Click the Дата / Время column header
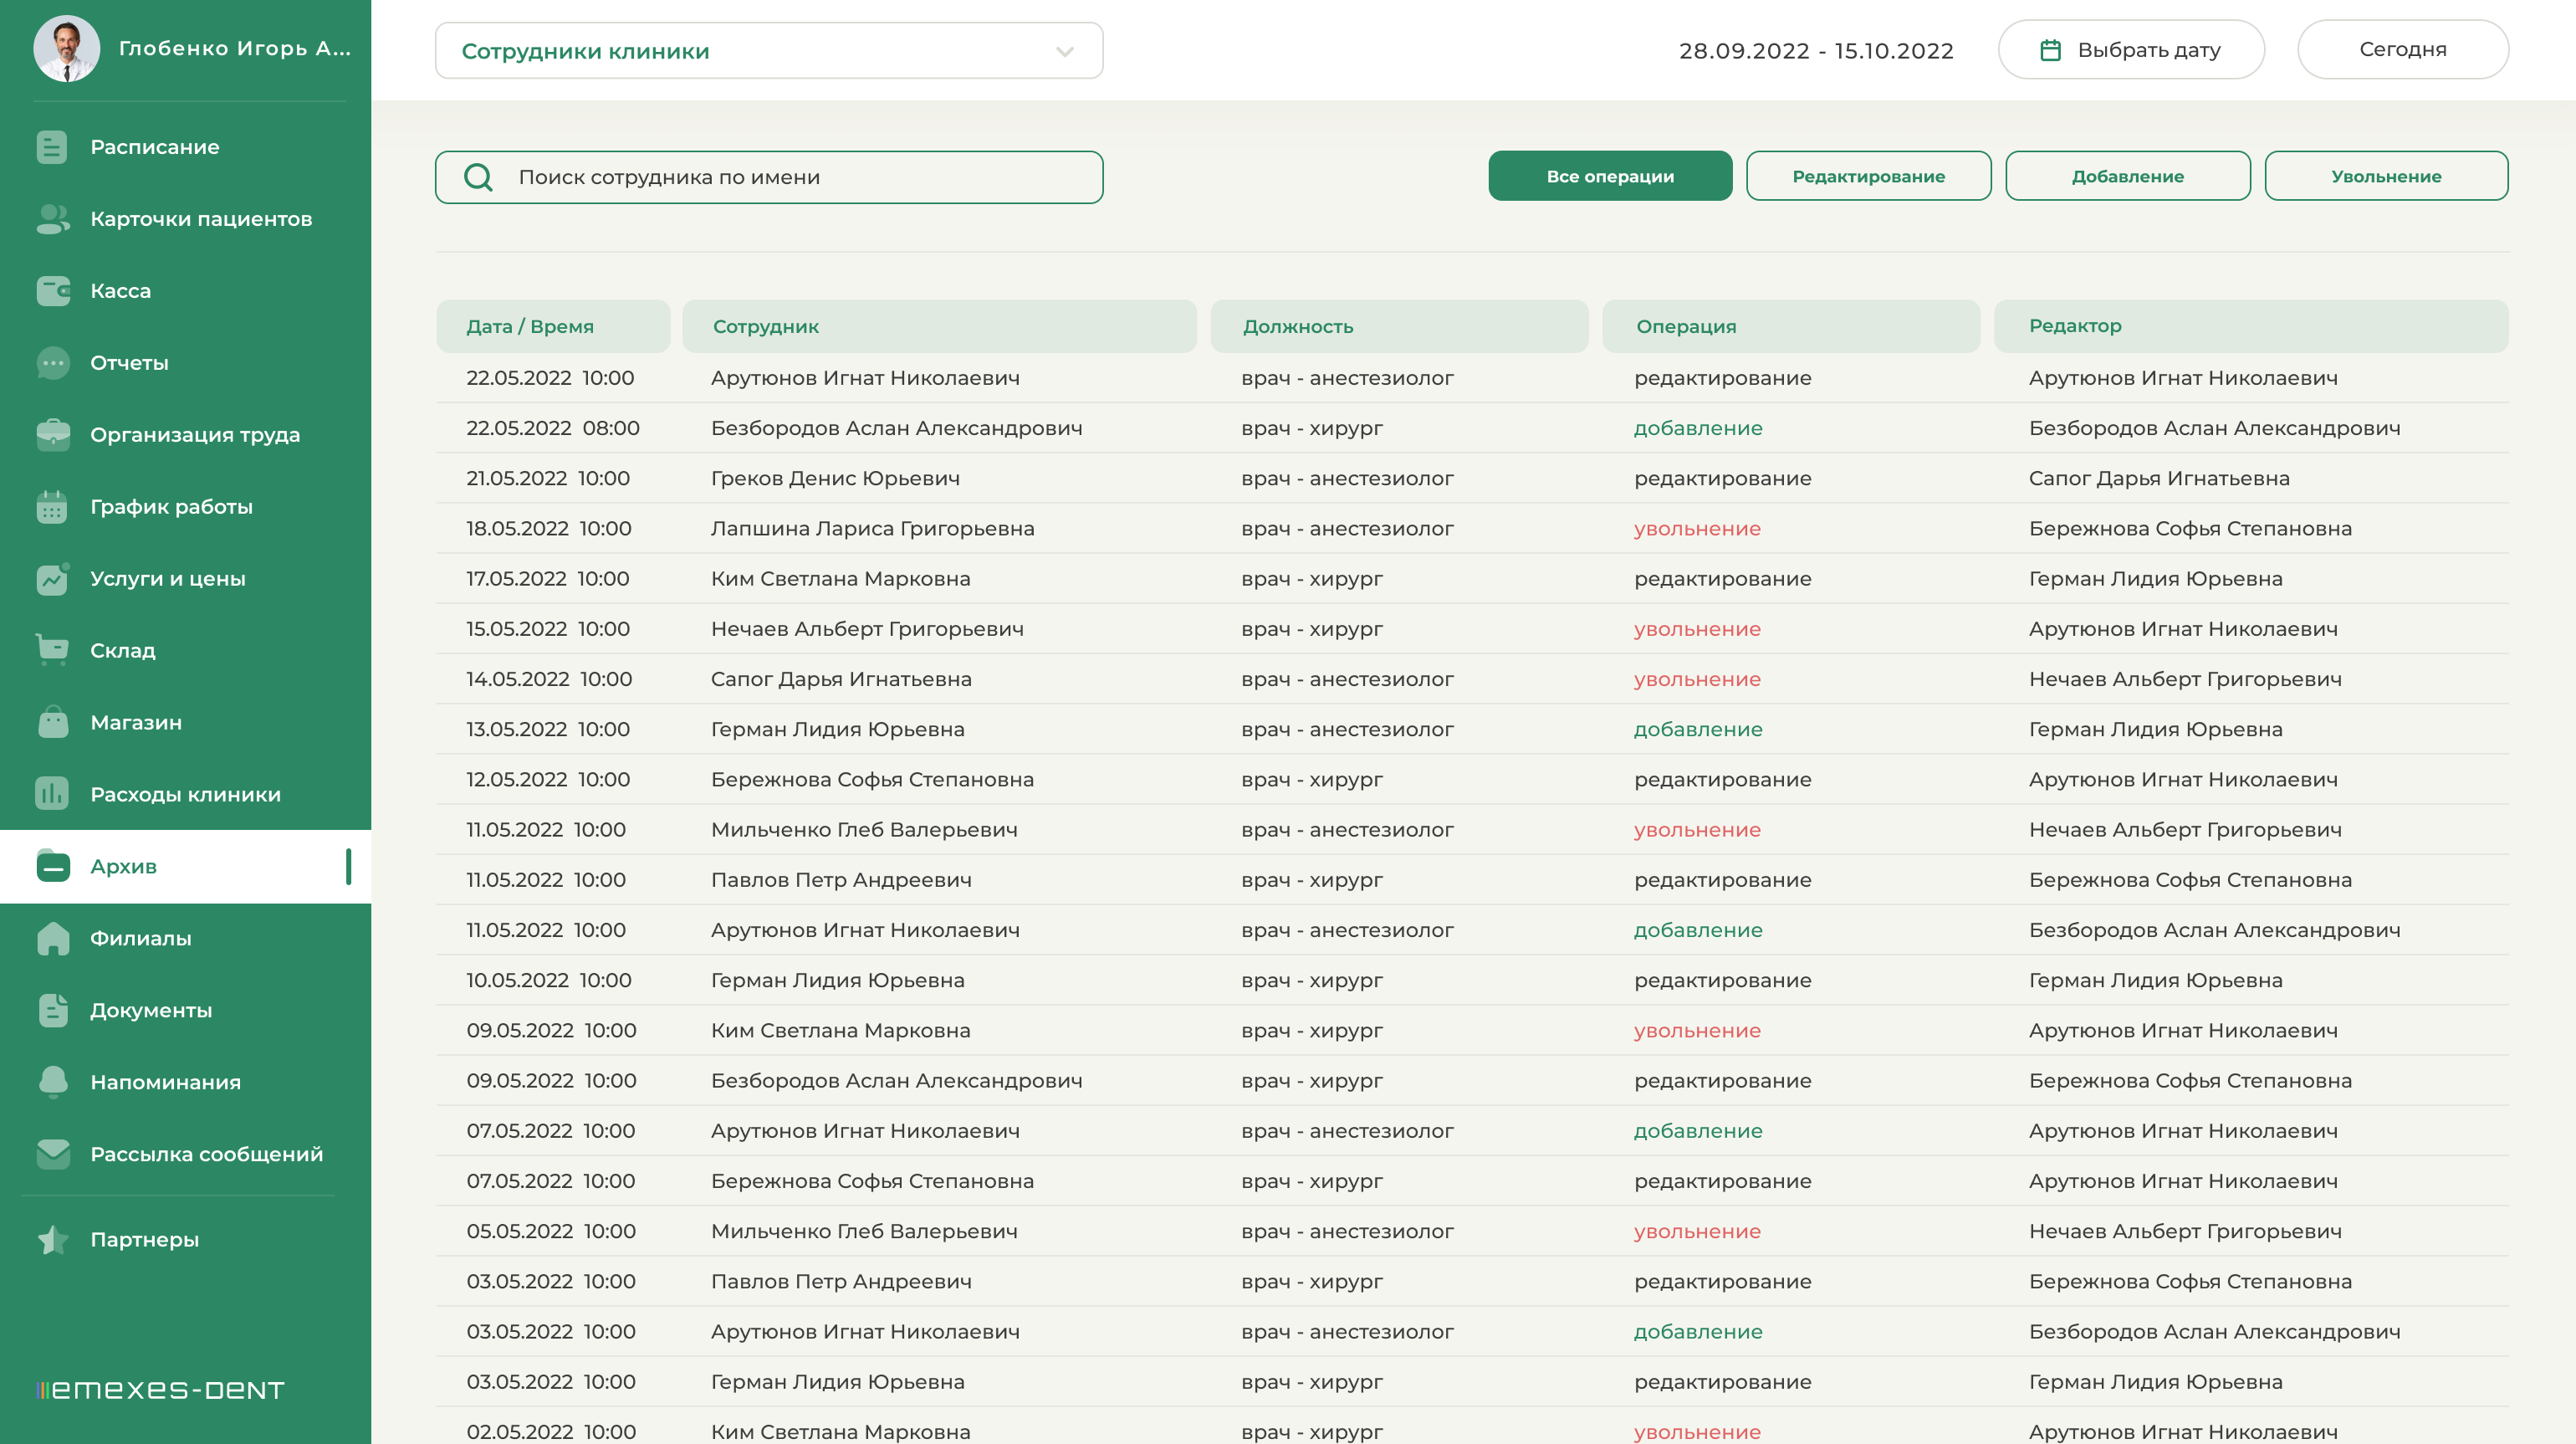Viewport: 2576px width, 1444px height. point(553,326)
